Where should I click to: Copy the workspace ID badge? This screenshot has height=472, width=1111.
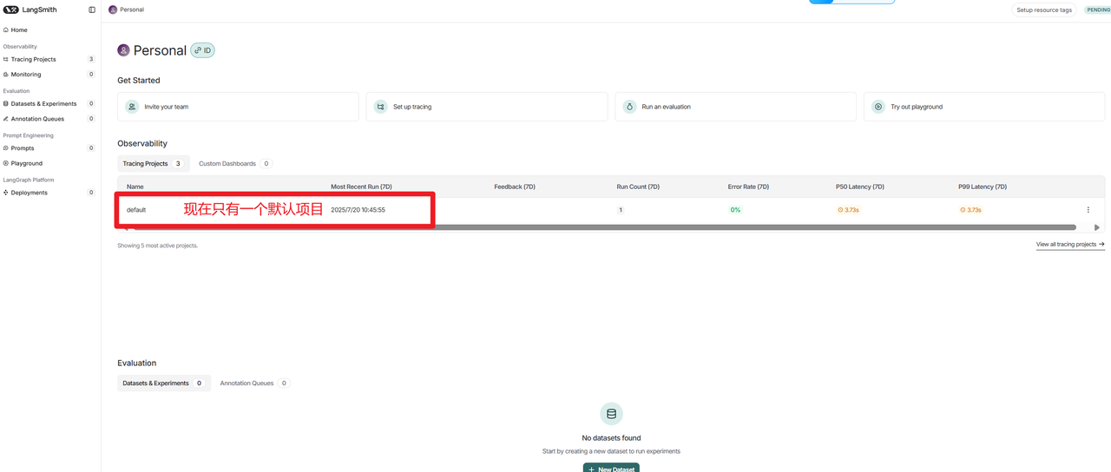(202, 50)
